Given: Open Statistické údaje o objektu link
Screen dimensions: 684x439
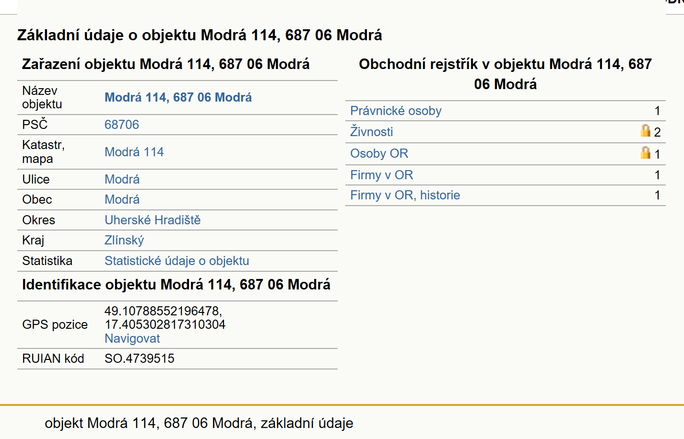Looking at the screenshot, I should click(177, 261).
